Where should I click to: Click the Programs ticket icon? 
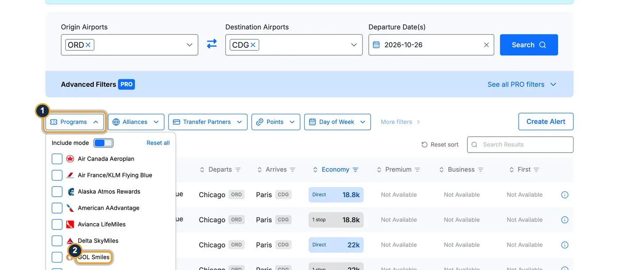coord(54,122)
